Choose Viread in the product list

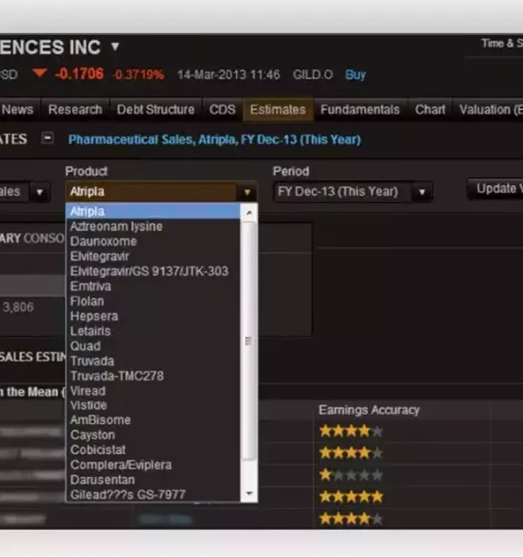click(x=153, y=391)
